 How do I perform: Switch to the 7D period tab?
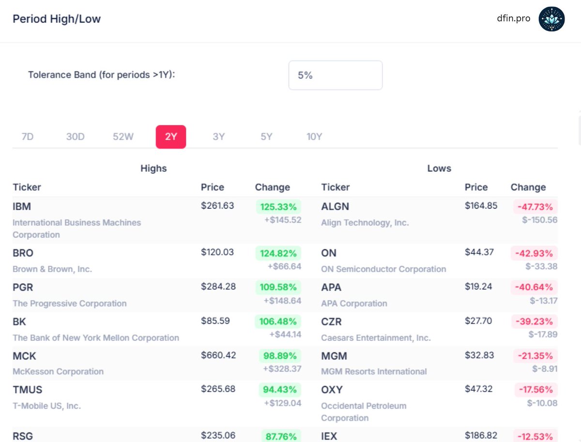click(x=28, y=137)
